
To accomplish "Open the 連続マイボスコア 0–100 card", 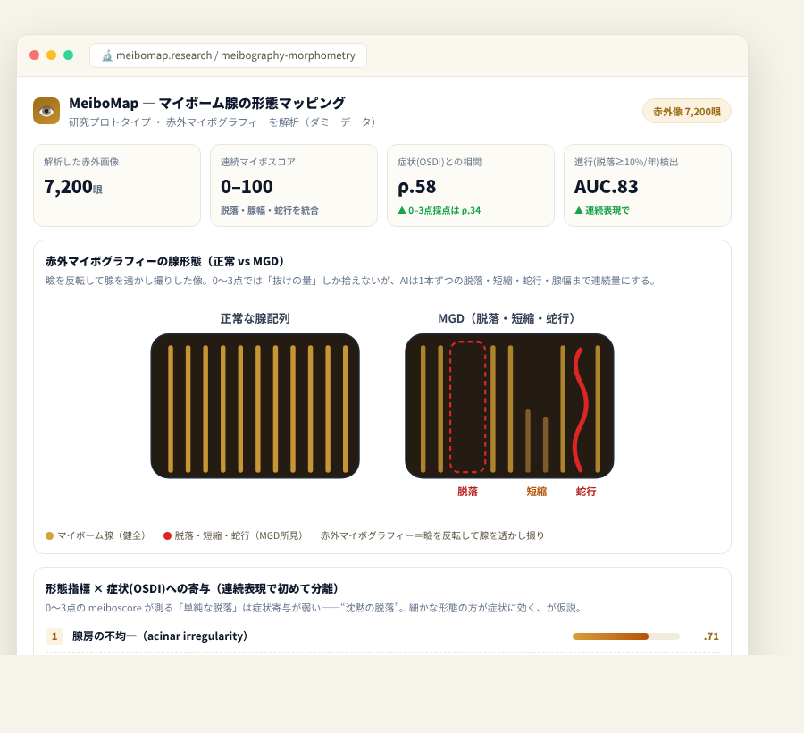I will click(294, 185).
